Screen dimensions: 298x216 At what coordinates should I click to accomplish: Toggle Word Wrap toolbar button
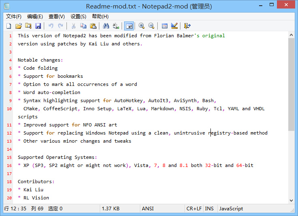click(x=129, y=26)
